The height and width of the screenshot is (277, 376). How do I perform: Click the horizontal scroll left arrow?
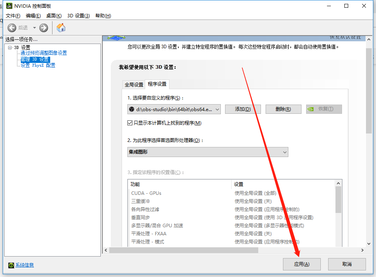coord(106,250)
